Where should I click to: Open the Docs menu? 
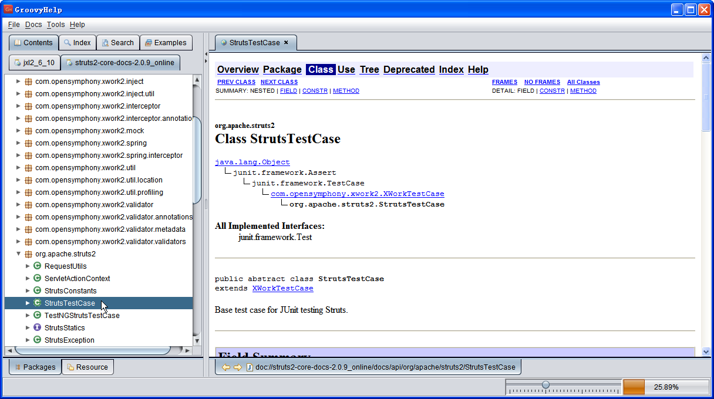pos(33,25)
